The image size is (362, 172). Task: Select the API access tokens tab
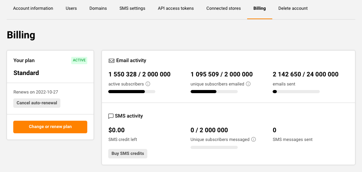click(x=176, y=8)
